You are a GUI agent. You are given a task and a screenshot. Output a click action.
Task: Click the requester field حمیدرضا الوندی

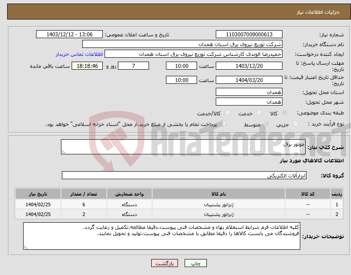click(194, 54)
